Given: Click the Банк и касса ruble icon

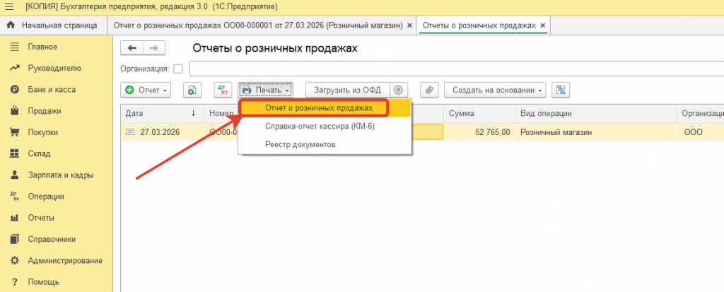Looking at the screenshot, I should click(15, 89).
